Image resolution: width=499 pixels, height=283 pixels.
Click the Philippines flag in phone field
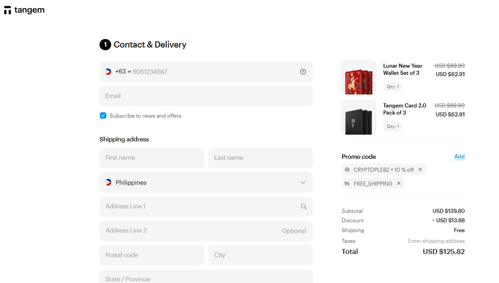tap(108, 72)
